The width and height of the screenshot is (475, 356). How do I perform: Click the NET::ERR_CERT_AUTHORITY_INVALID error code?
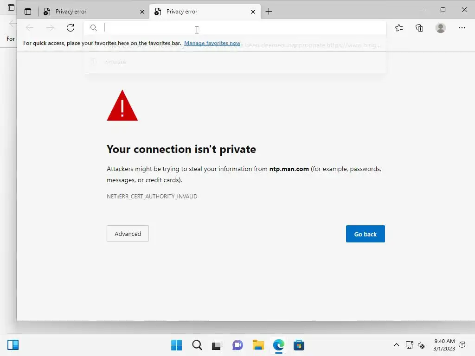152,197
